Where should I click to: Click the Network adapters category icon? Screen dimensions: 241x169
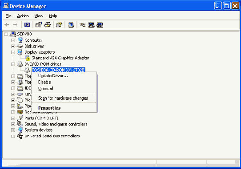coord(20,112)
